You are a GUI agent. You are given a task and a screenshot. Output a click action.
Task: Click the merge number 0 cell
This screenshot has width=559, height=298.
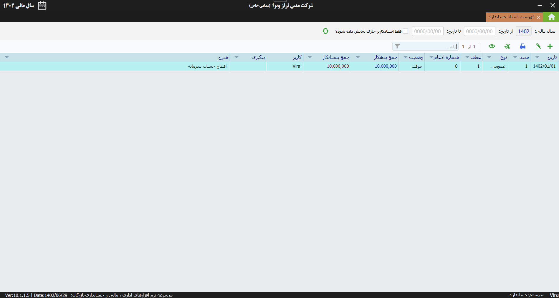pyautogui.click(x=442, y=66)
